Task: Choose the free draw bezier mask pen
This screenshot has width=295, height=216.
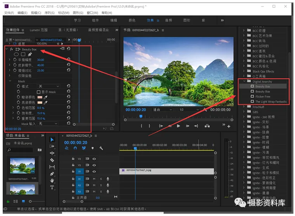Action: click(x=30, y=54)
